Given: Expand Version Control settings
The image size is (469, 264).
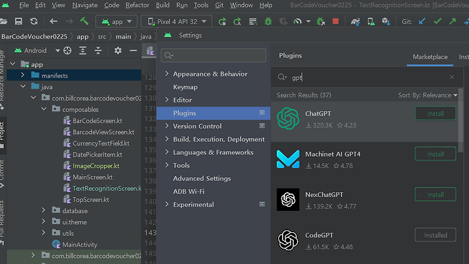Looking at the screenshot, I should click(x=167, y=125).
